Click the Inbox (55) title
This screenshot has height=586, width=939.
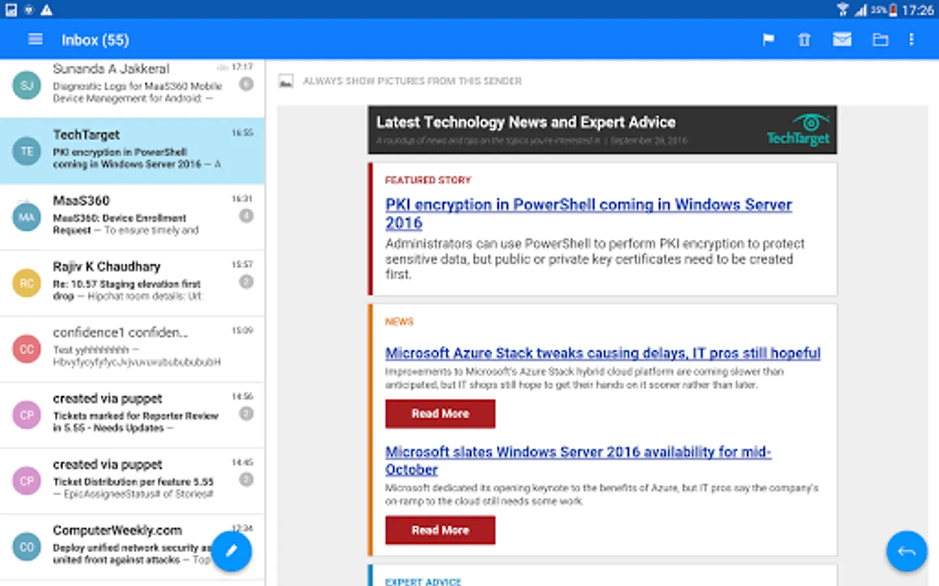click(95, 40)
